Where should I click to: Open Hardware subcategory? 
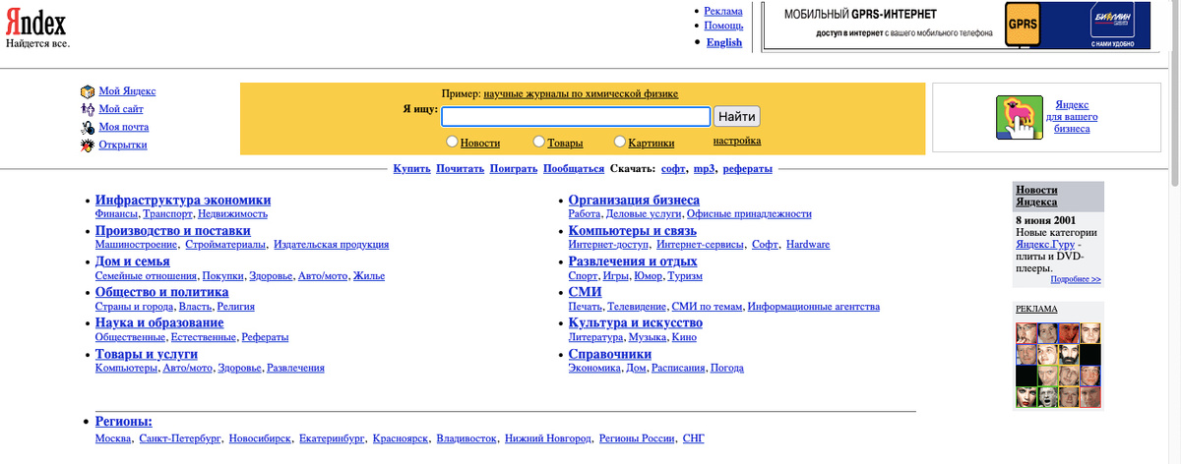click(808, 244)
